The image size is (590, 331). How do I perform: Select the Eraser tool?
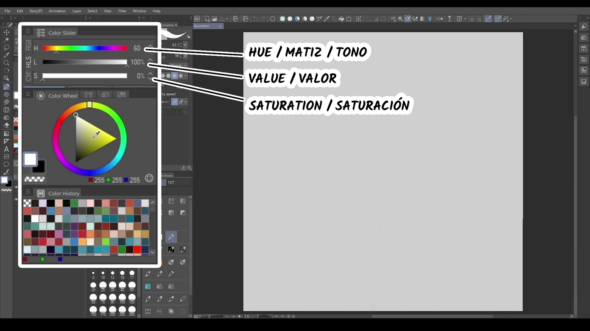[6, 125]
